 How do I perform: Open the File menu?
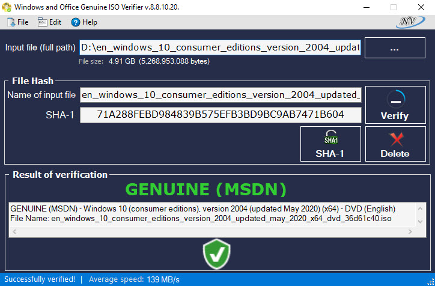pos(18,22)
